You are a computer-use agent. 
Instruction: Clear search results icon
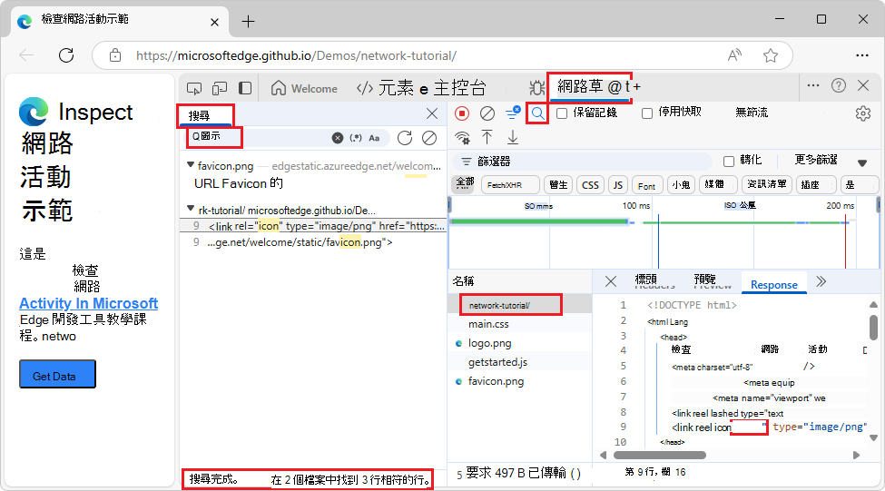tap(429, 138)
